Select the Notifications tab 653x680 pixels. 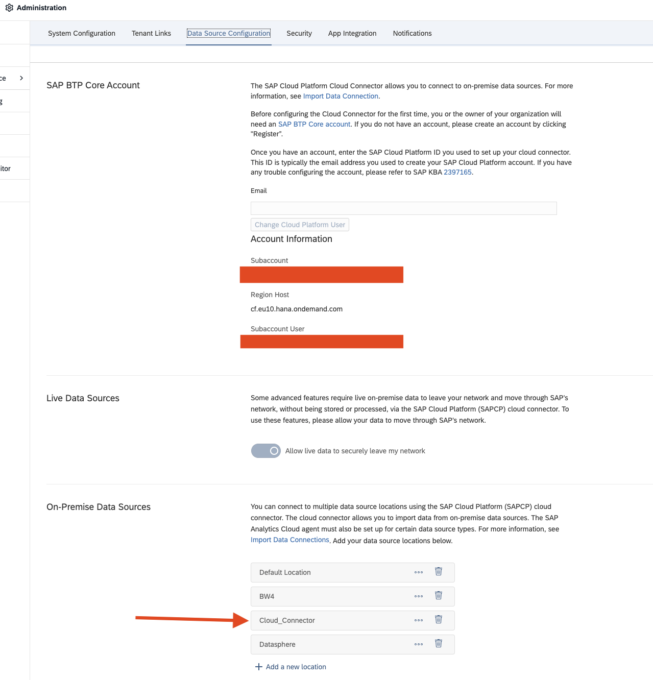(412, 33)
